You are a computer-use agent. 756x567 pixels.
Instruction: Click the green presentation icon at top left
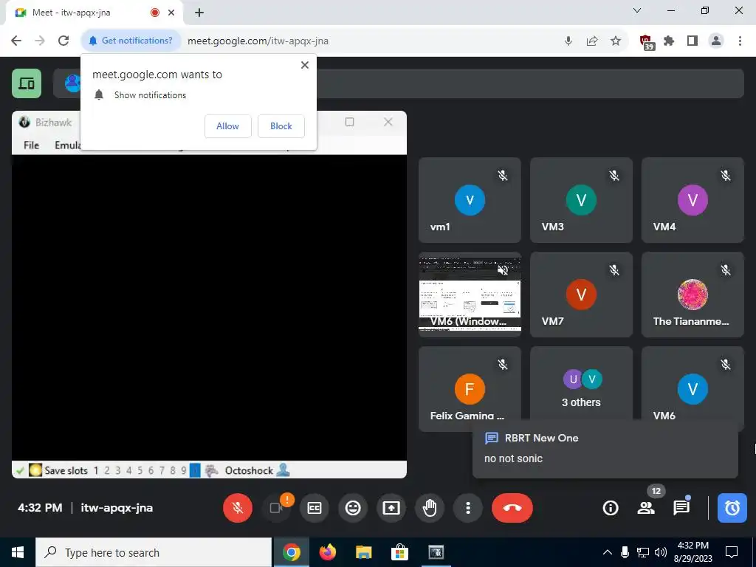click(x=27, y=83)
